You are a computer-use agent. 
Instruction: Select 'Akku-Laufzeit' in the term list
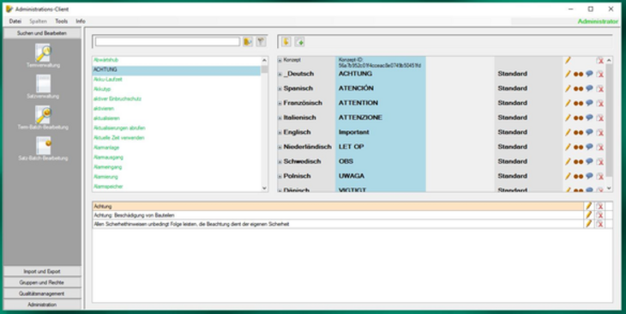pyautogui.click(x=108, y=79)
